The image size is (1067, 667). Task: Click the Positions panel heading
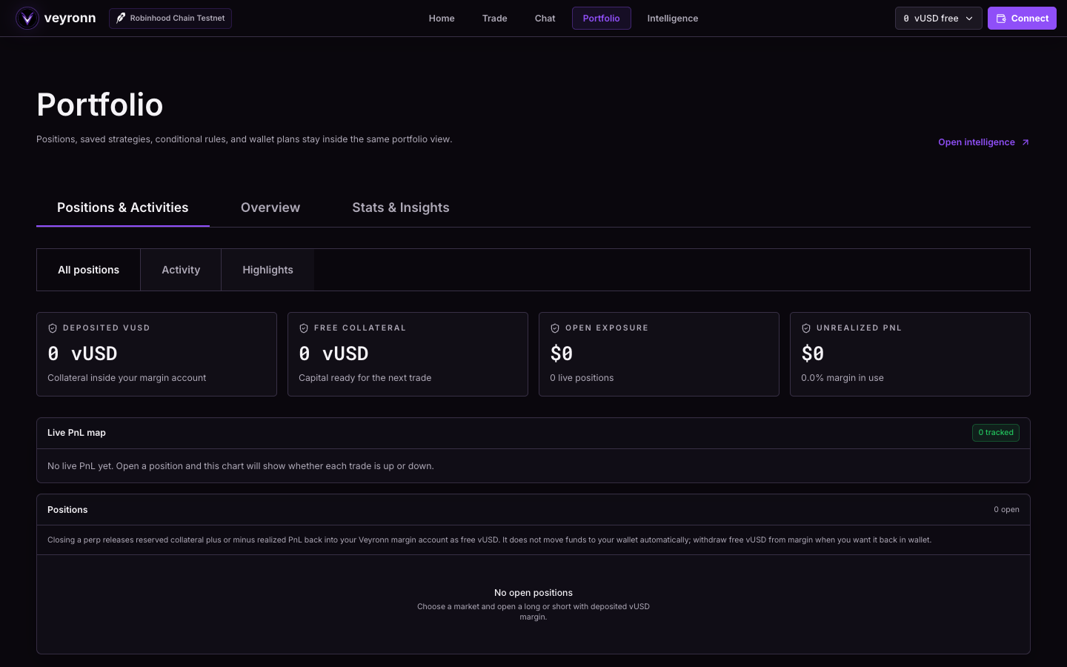click(67, 510)
